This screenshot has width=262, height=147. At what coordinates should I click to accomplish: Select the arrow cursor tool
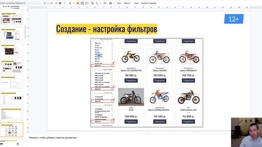point(78,3)
